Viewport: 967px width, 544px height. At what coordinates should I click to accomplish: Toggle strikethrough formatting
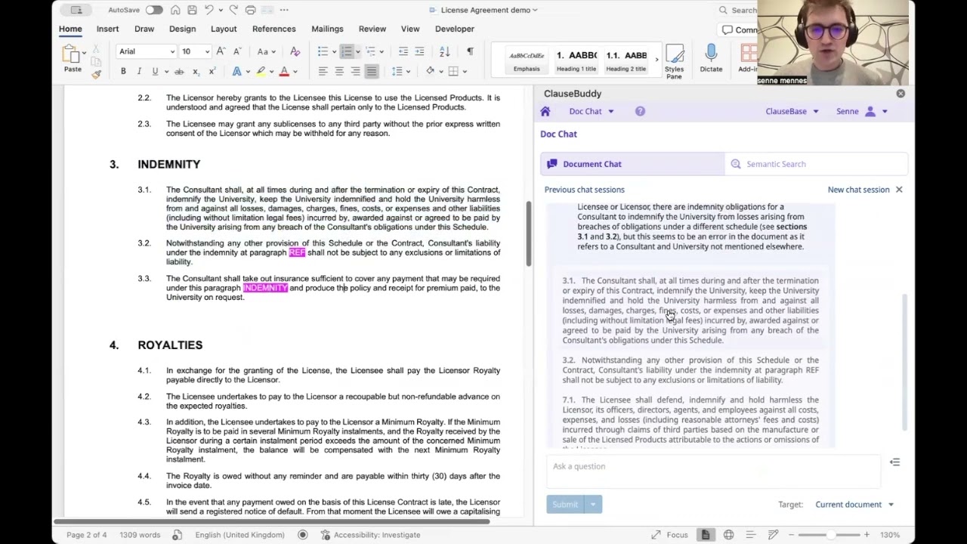click(x=179, y=71)
